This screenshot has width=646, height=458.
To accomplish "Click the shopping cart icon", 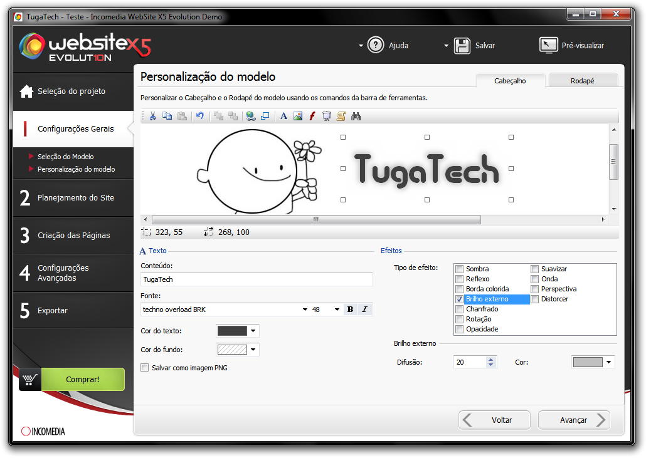I will (29, 379).
